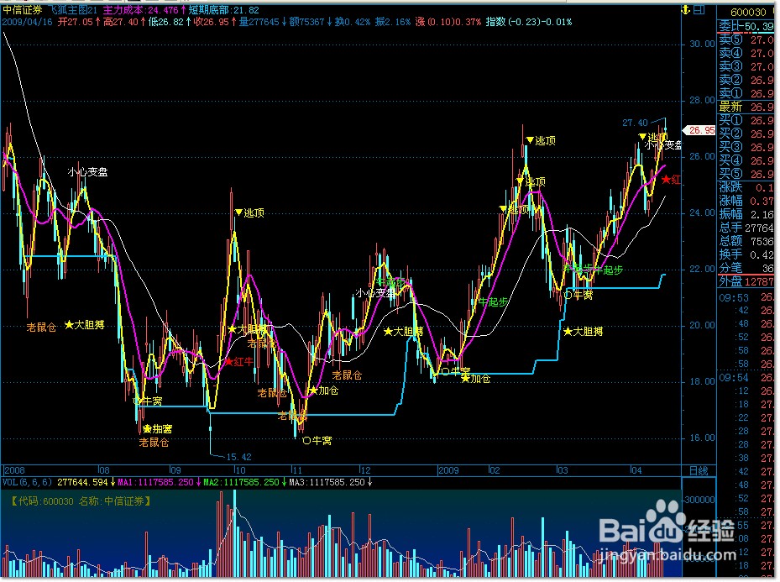Select the 卖① ask row

[746, 93]
